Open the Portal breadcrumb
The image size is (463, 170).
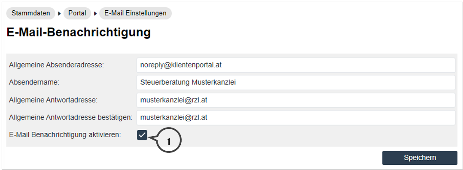click(x=77, y=13)
